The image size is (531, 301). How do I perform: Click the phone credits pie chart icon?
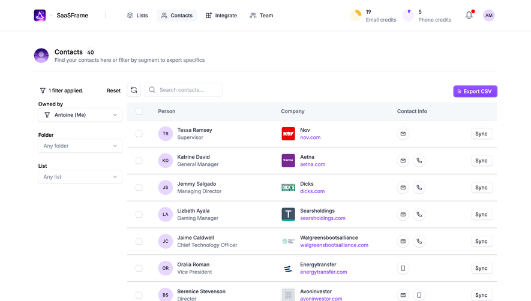coord(408,15)
